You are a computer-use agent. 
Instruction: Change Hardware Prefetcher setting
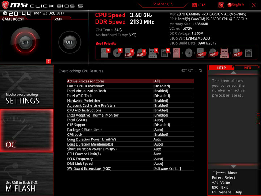(130, 101)
